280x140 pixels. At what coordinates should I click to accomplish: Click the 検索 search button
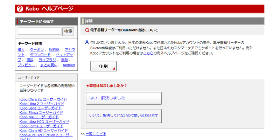(x=68, y=31)
